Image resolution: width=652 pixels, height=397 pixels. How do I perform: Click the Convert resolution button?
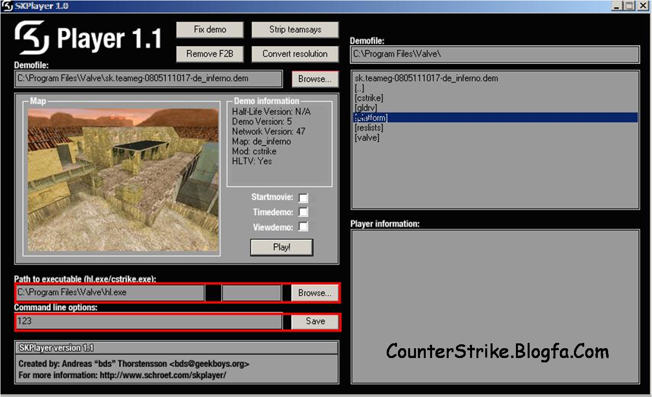295,54
